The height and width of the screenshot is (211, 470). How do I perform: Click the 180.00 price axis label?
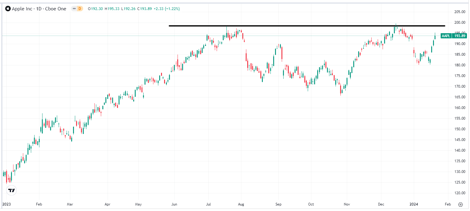point(460,65)
